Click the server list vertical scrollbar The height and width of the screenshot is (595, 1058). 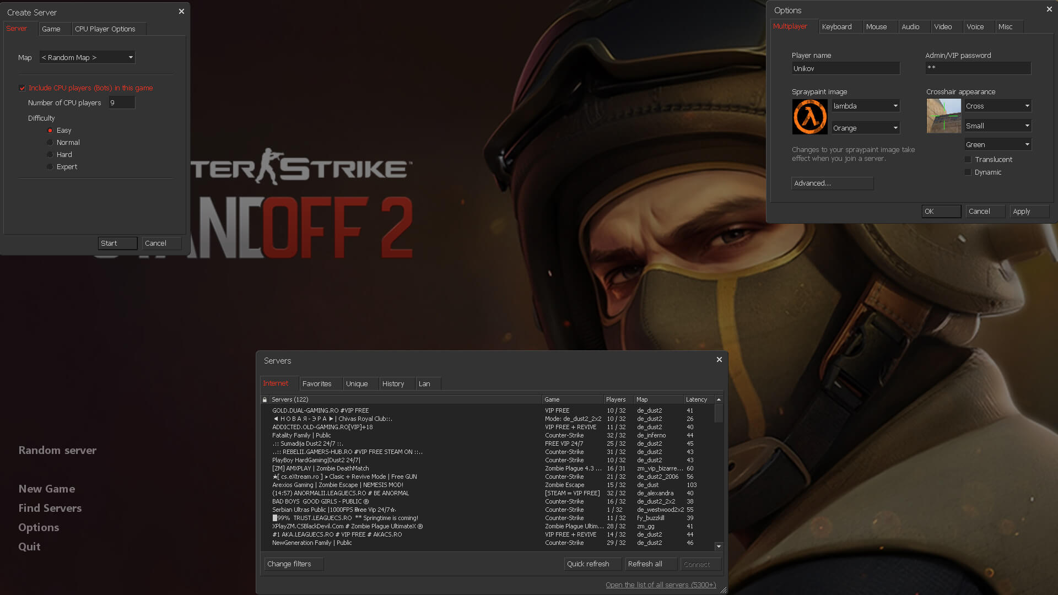719,413
